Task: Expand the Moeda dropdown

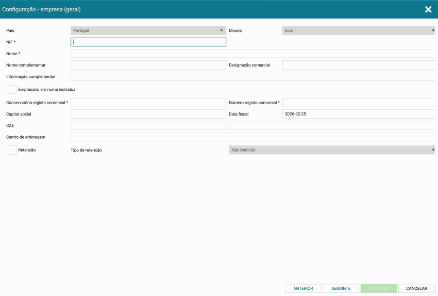Action: click(359, 30)
